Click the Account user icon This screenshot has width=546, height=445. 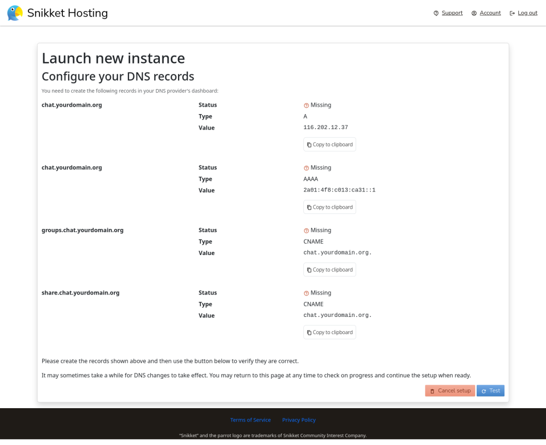click(x=474, y=13)
